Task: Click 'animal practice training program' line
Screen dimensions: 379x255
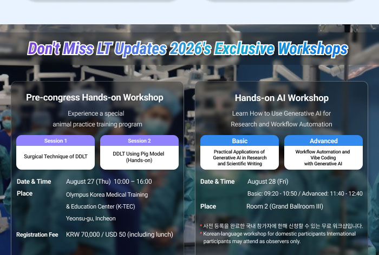Action: pos(97,124)
